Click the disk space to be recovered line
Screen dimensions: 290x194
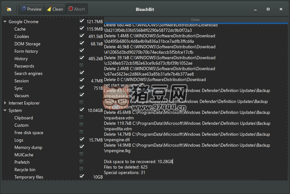point(138,161)
